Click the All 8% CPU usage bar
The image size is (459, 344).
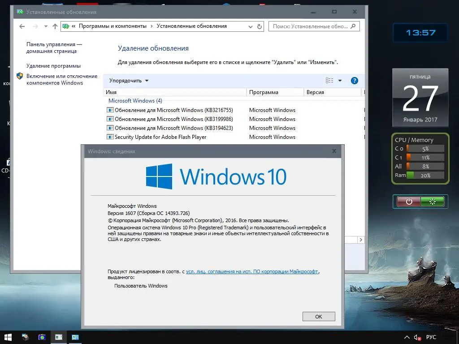(425, 167)
